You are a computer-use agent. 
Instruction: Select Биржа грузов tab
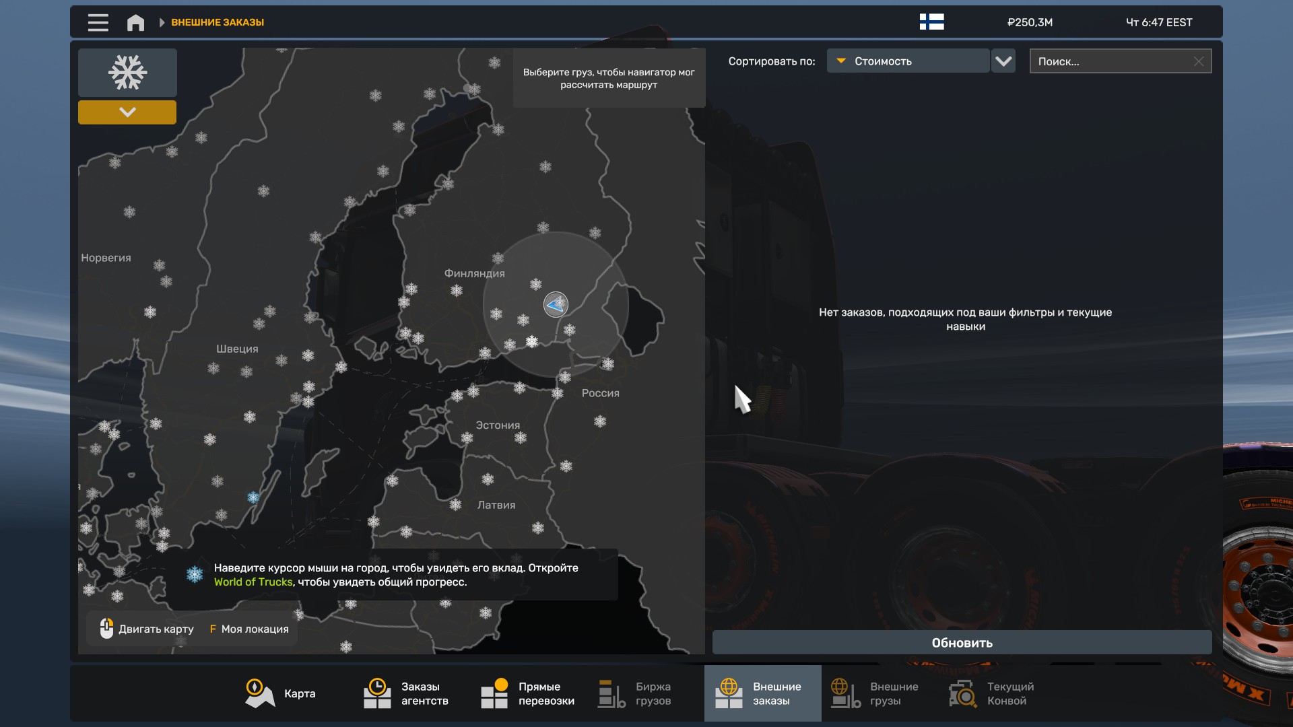coord(635,693)
